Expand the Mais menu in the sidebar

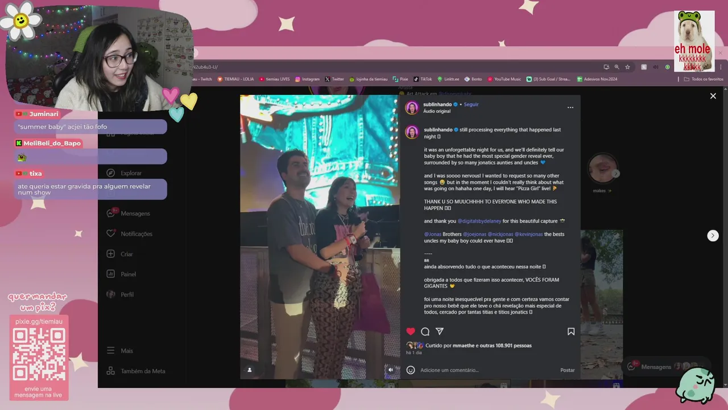(x=119, y=351)
